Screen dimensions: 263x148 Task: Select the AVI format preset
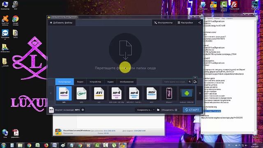[99, 95]
